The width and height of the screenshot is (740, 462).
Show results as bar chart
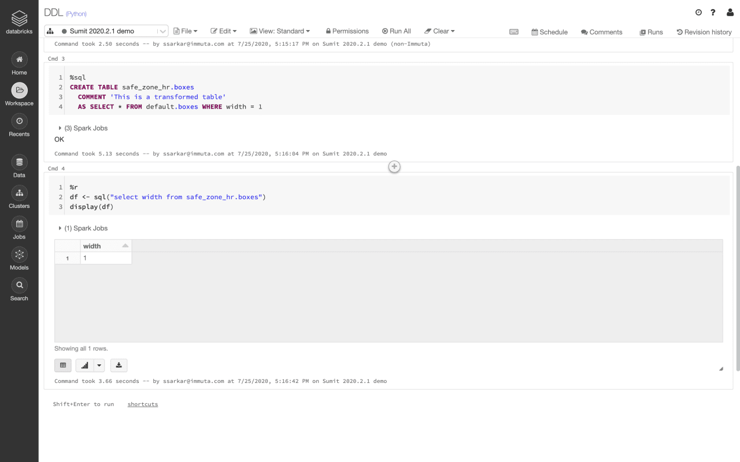(85, 365)
